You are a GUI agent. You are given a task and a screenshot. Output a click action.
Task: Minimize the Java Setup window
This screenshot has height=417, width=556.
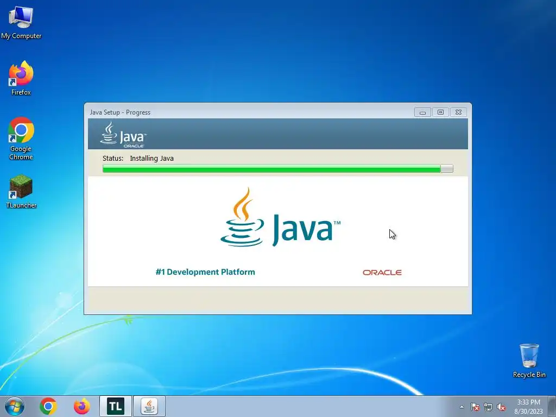[x=422, y=112]
